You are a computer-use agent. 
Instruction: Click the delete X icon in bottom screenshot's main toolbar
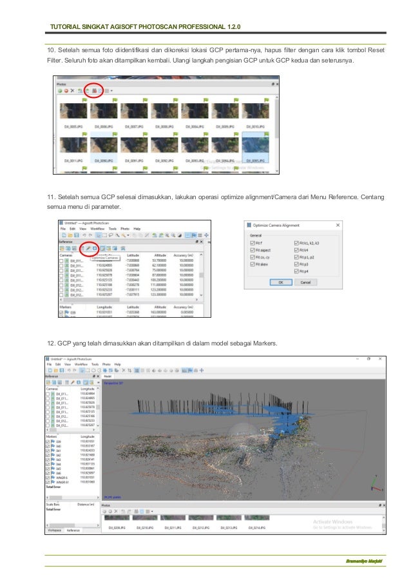coord(124,371)
